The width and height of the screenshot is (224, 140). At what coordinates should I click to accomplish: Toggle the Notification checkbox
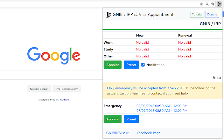coord(143,65)
